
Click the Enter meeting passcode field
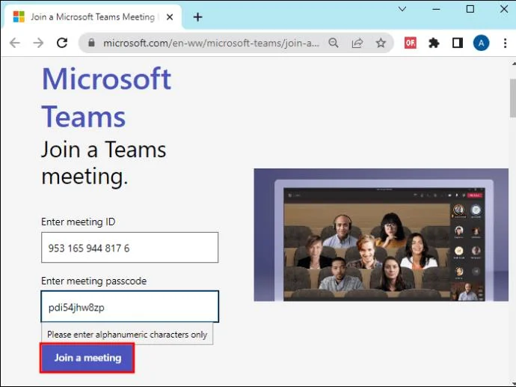click(129, 307)
